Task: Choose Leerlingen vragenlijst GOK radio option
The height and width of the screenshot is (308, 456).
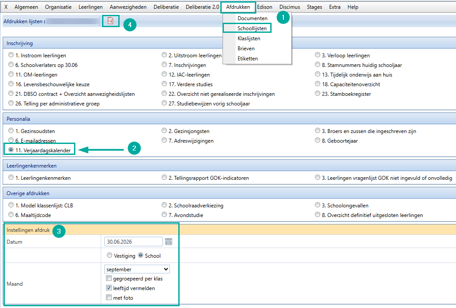Action: (318, 177)
